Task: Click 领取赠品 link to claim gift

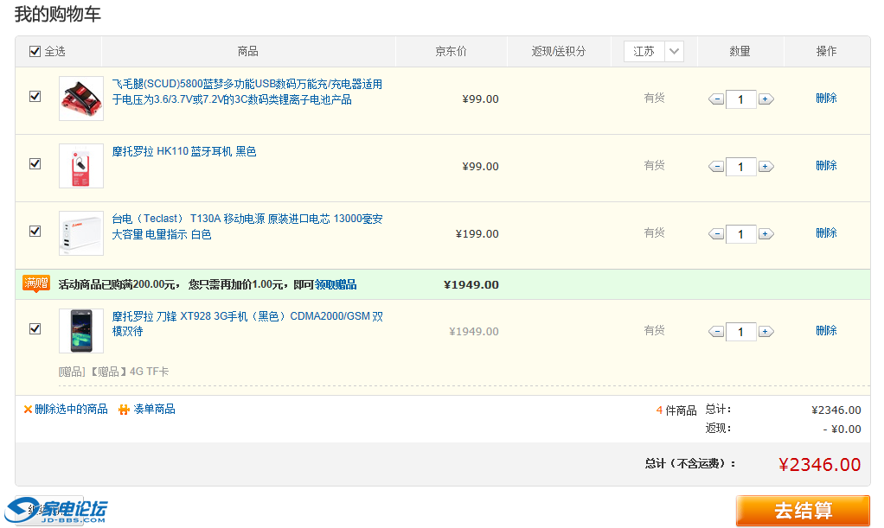Action: click(x=336, y=284)
